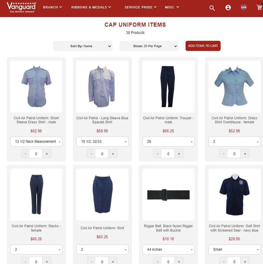This screenshot has width=263, height=264.
Task: Increase quantity for Trouser - male
Action: click(179, 154)
